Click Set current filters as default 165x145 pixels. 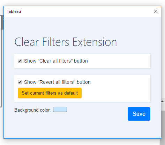coord(50,93)
